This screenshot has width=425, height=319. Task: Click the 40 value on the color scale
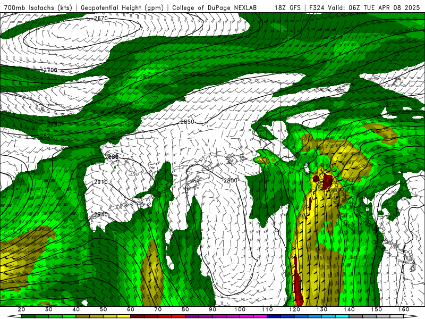point(76,309)
